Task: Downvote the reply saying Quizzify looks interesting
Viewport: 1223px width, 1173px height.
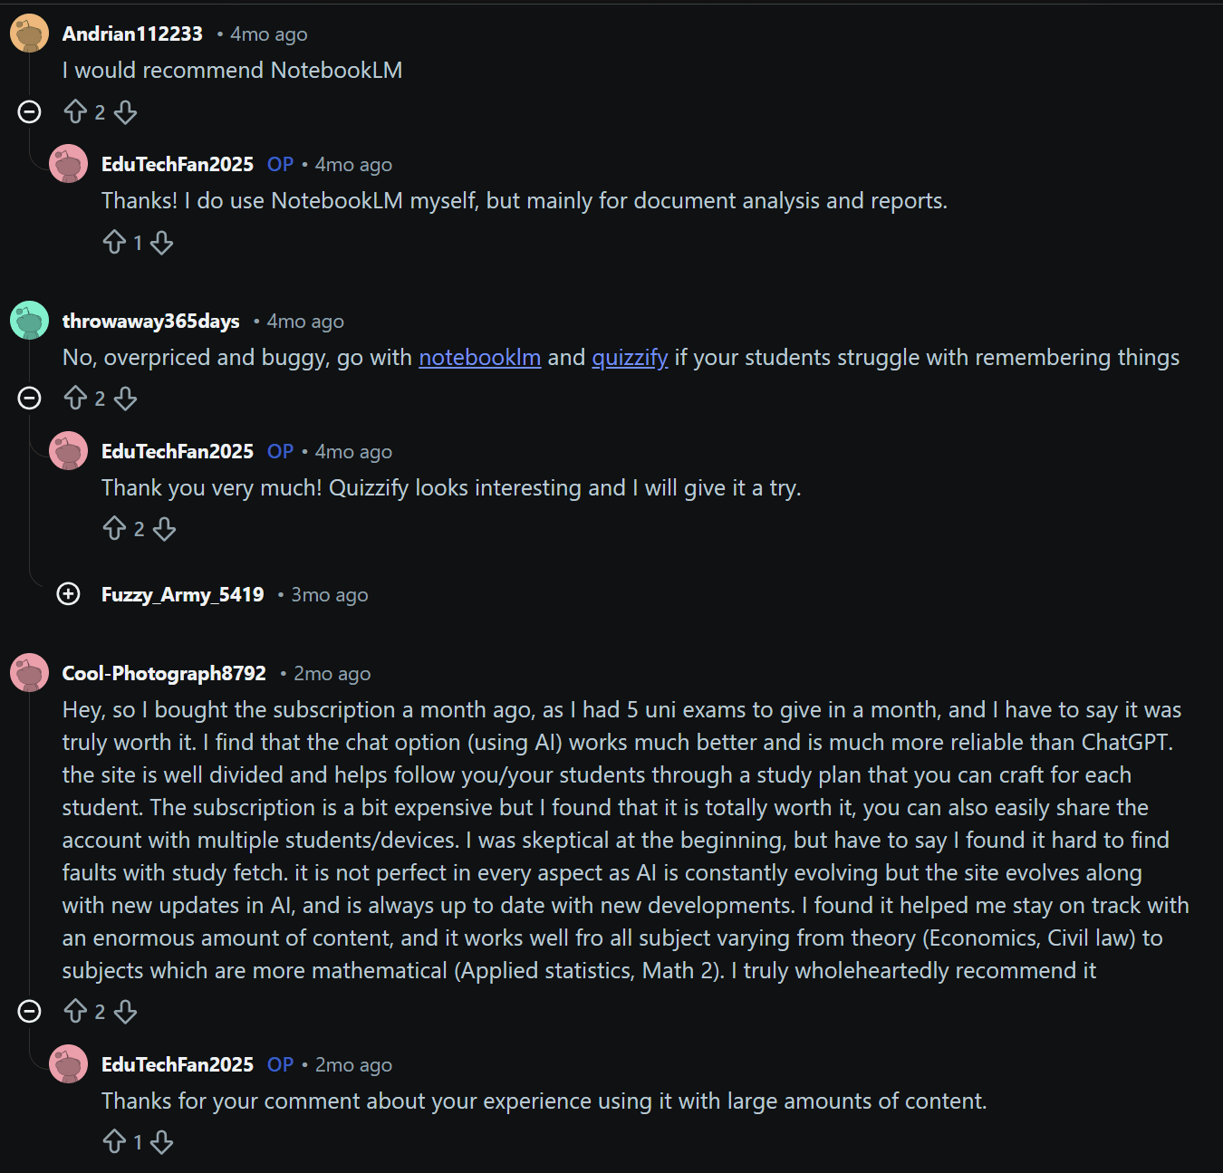Action: (164, 528)
